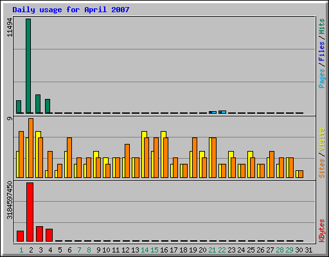Select the red KBytes bar for day 4
The image size is (329, 257).
click(x=49, y=235)
